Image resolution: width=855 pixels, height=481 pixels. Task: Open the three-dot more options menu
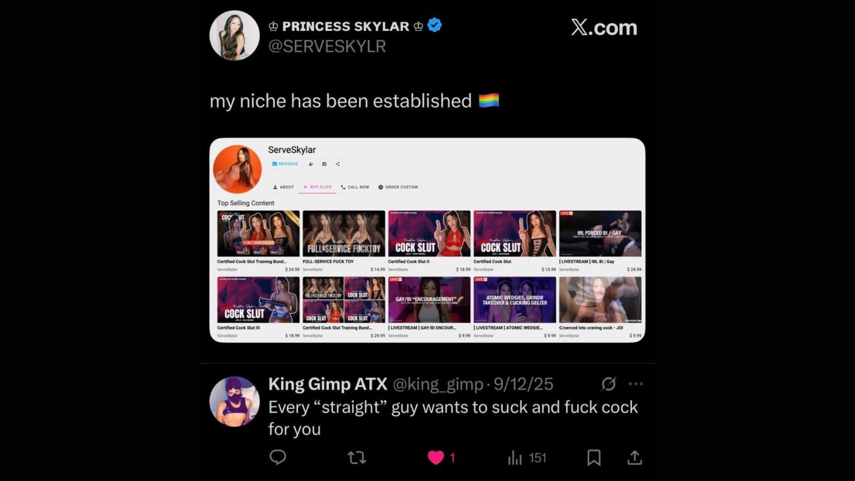tap(636, 384)
